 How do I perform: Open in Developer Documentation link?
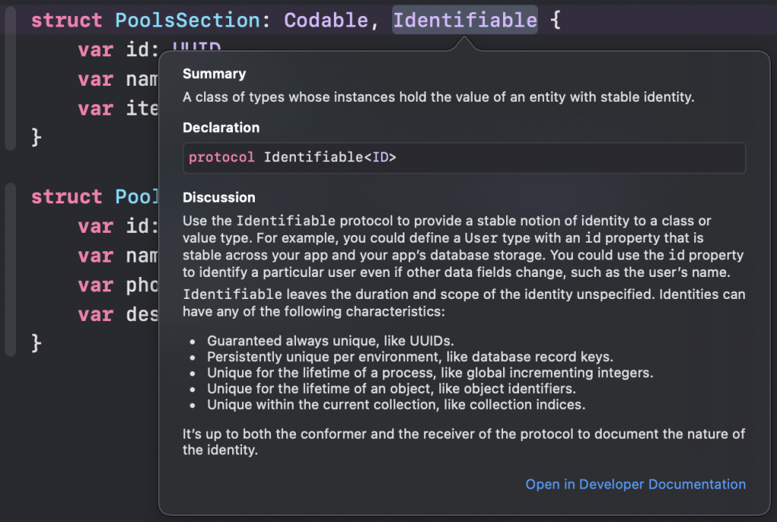(x=635, y=484)
